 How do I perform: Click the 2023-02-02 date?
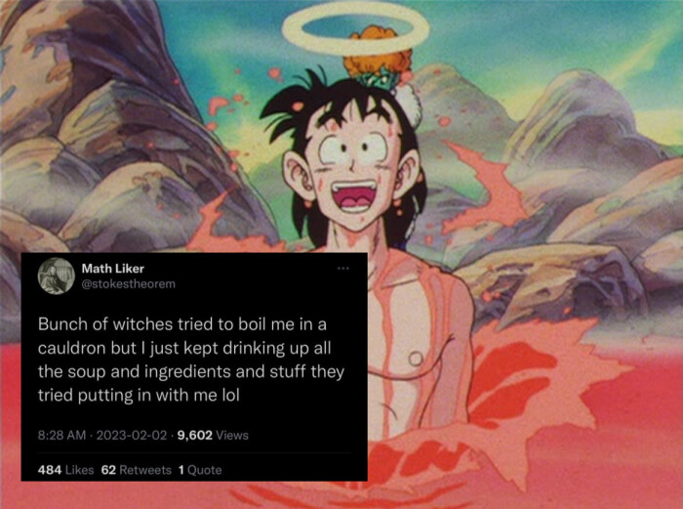coord(132,435)
